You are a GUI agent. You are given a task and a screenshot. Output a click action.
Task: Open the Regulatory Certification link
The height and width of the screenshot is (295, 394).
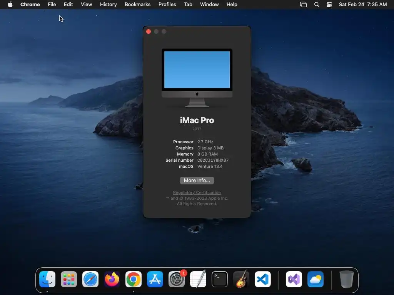click(x=197, y=192)
